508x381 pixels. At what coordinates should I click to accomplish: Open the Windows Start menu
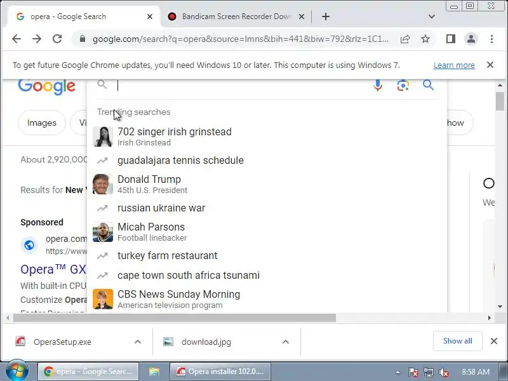pos(17,371)
